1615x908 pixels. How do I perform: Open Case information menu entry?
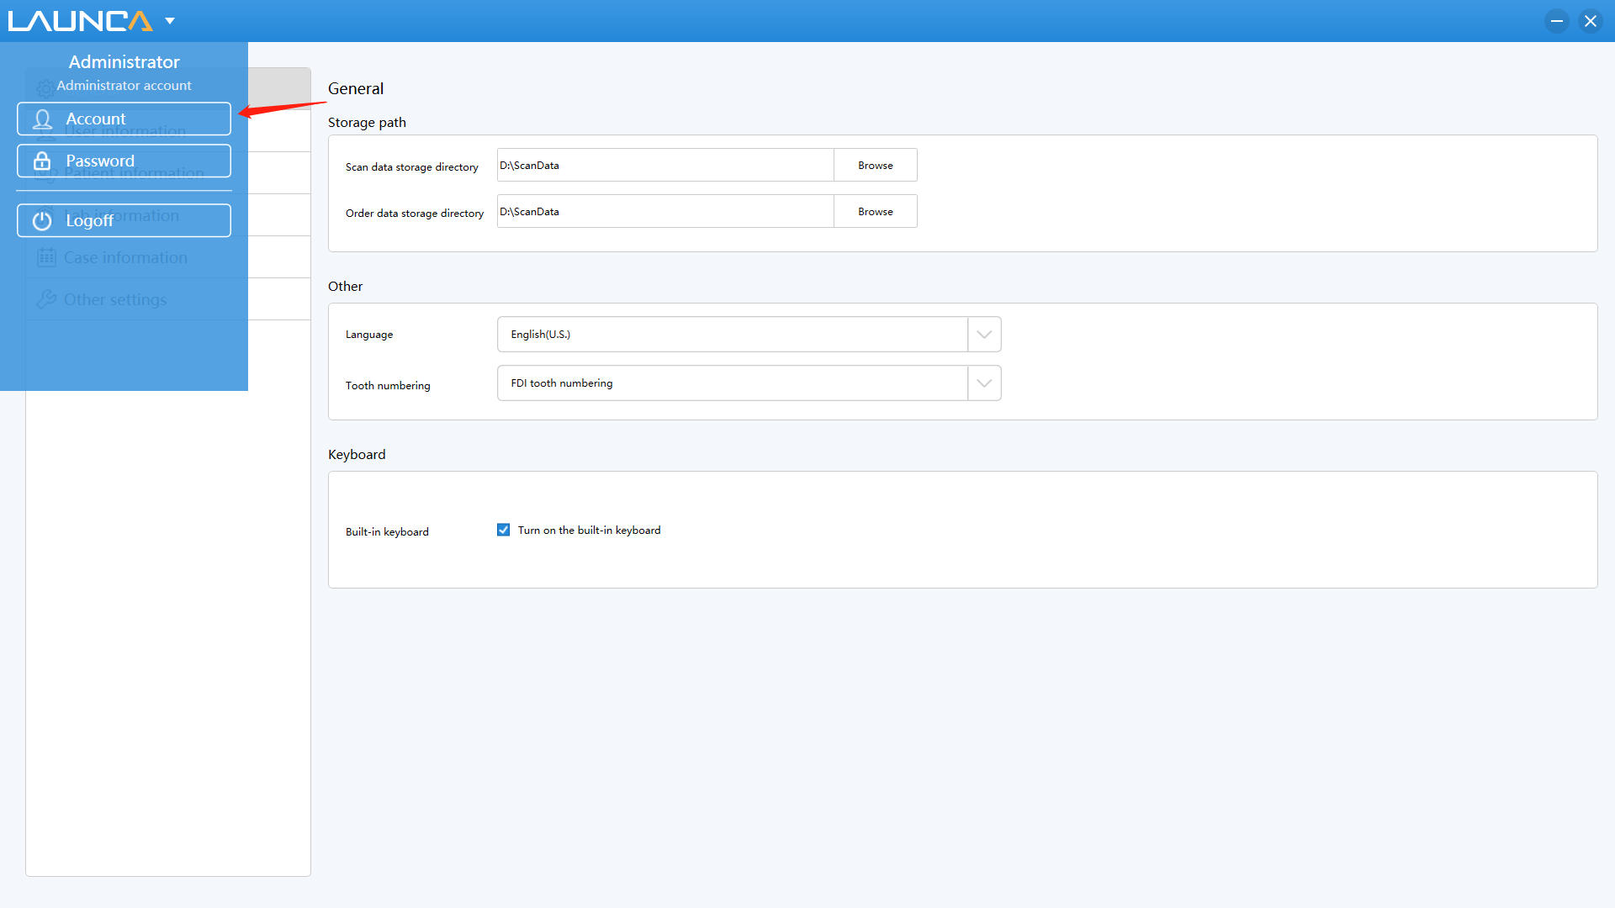coord(126,257)
